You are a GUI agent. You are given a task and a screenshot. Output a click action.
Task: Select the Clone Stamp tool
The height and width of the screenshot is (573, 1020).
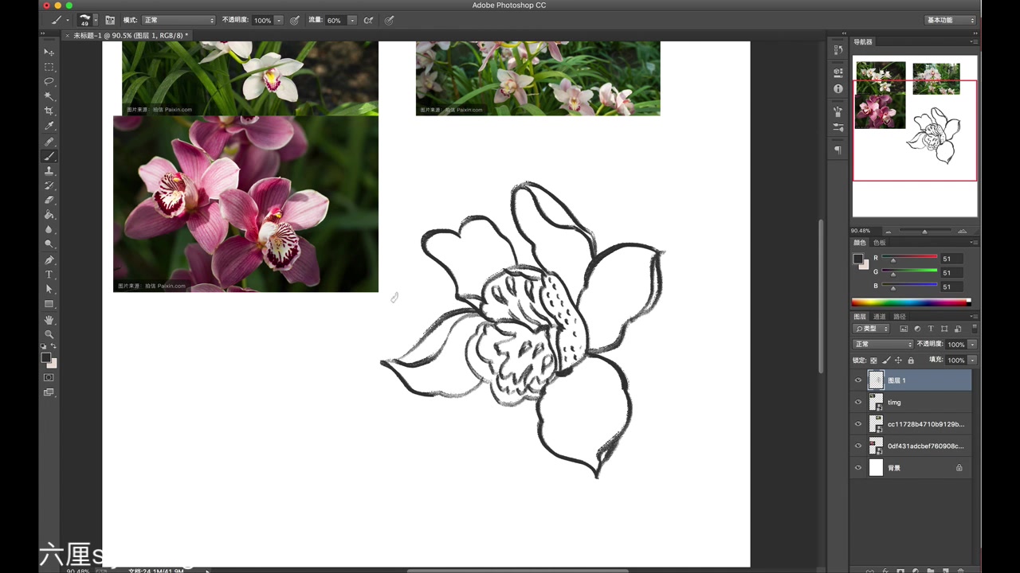(x=49, y=170)
